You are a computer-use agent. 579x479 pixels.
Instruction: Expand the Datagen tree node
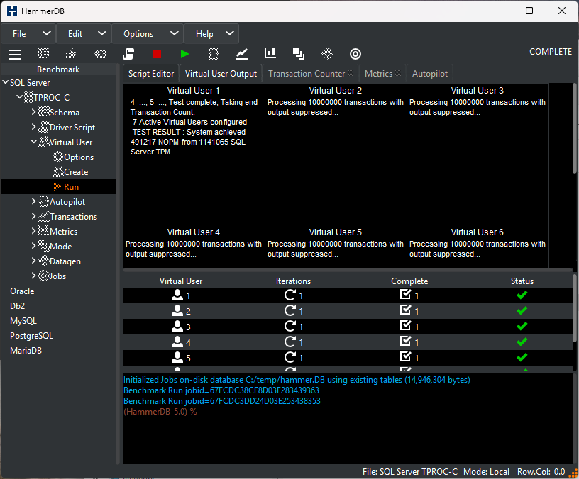(x=34, y=261)
